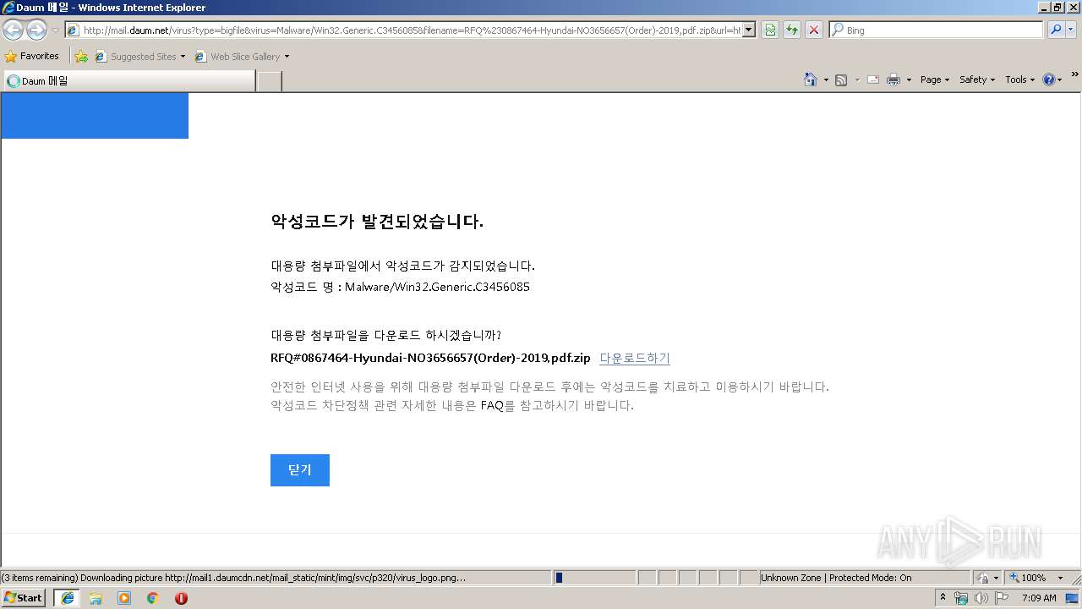Expand the Print dropdown arrow

pyautogui.click(x=909, y=80)
